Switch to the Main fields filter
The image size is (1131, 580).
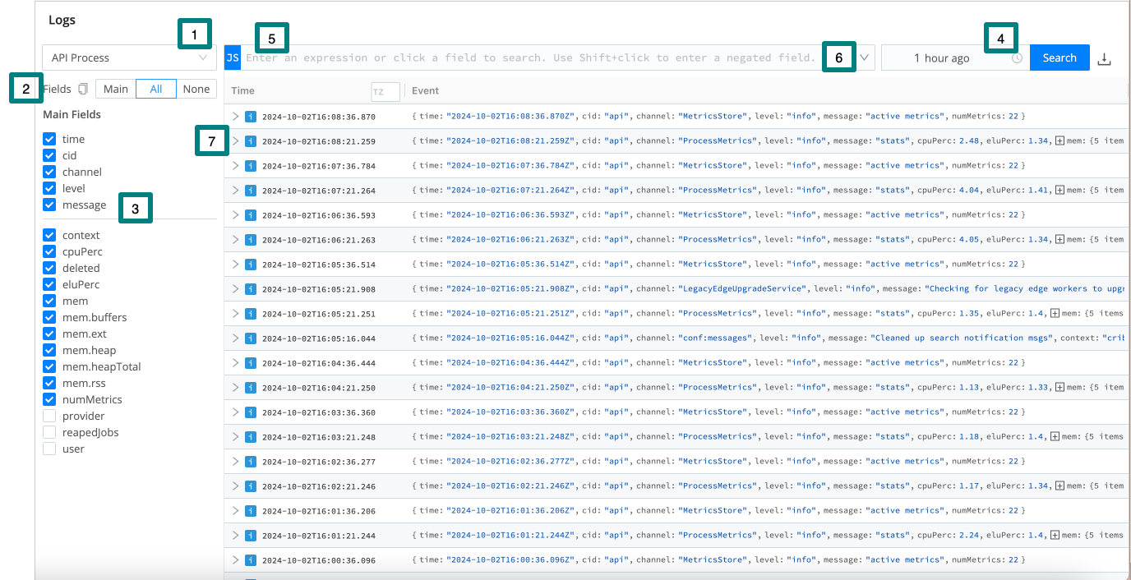click(x=114, y=88)
